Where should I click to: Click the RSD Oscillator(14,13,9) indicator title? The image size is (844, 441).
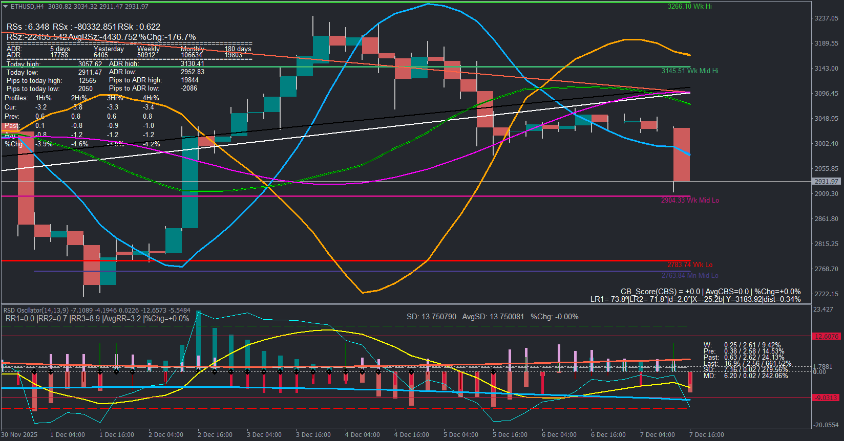point(36,311)
